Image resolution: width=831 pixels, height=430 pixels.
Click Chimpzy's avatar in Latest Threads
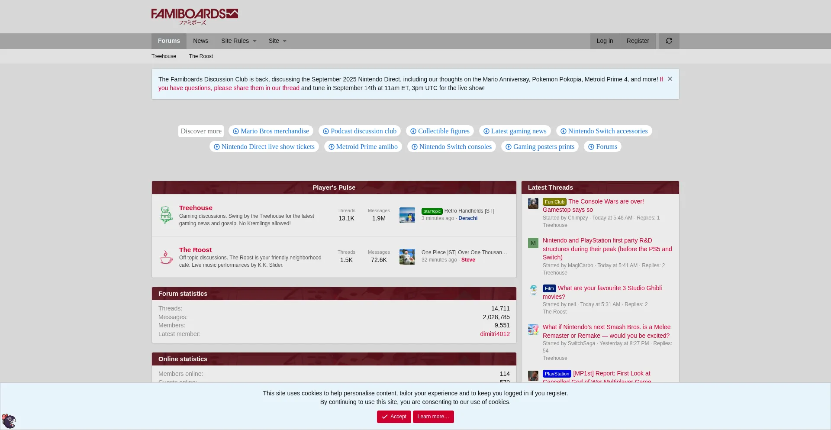(533, 204)
